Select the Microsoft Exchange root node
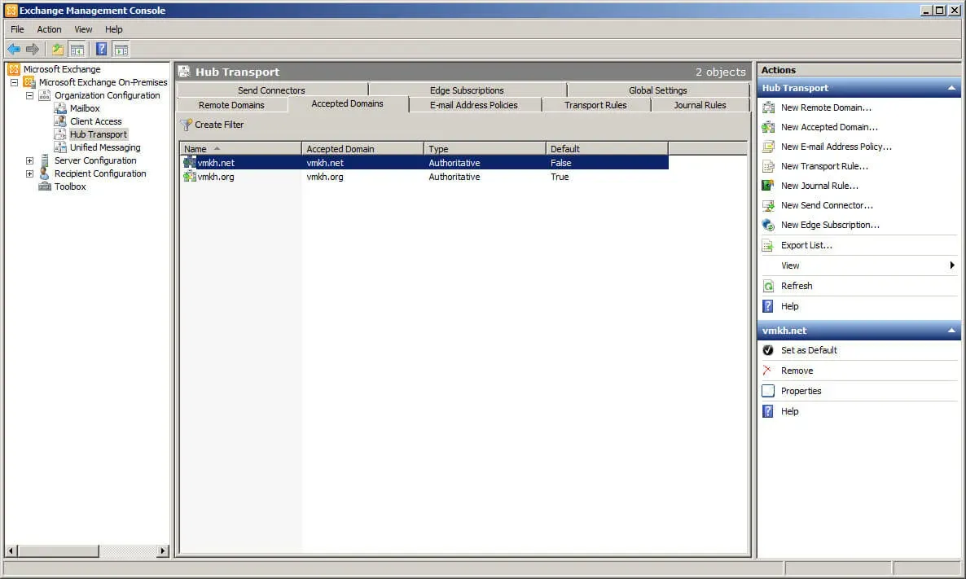This screenshot has height=579, width=966. pos(62,69)
